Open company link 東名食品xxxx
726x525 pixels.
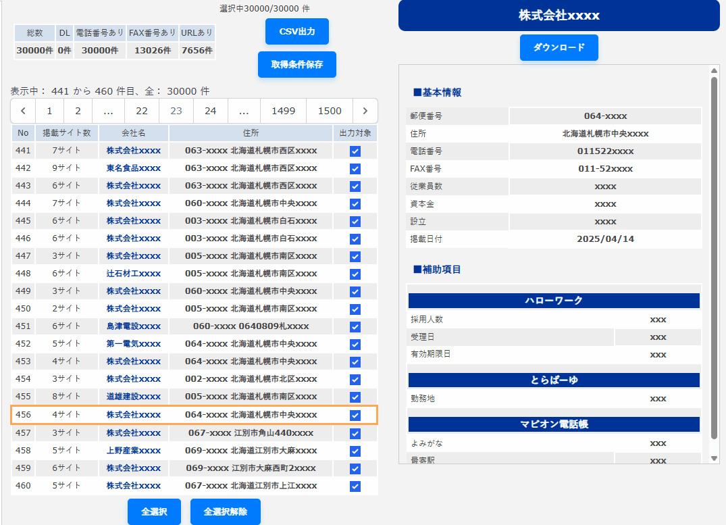[134, 168]
